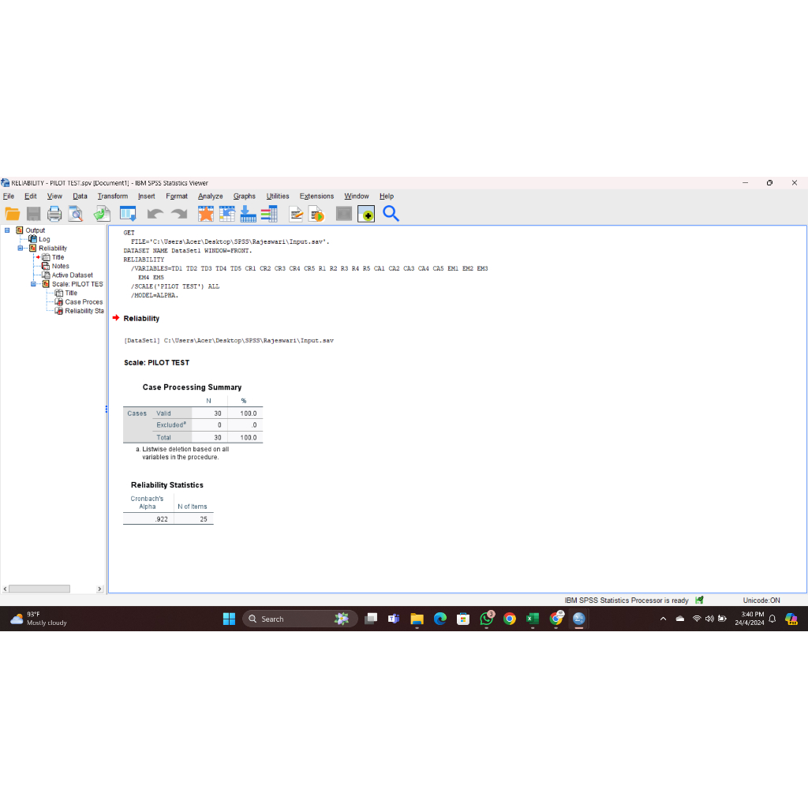This screenshot has height=808, width=808.
Task: Select Notes item in outline tree
Action: 60,266
